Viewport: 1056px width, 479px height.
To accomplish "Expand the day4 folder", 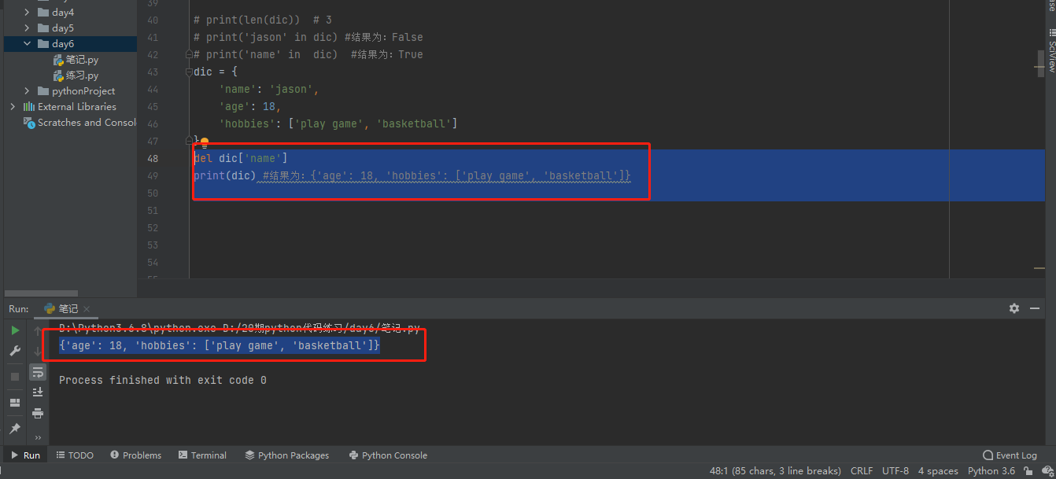I will pos(28,13).
